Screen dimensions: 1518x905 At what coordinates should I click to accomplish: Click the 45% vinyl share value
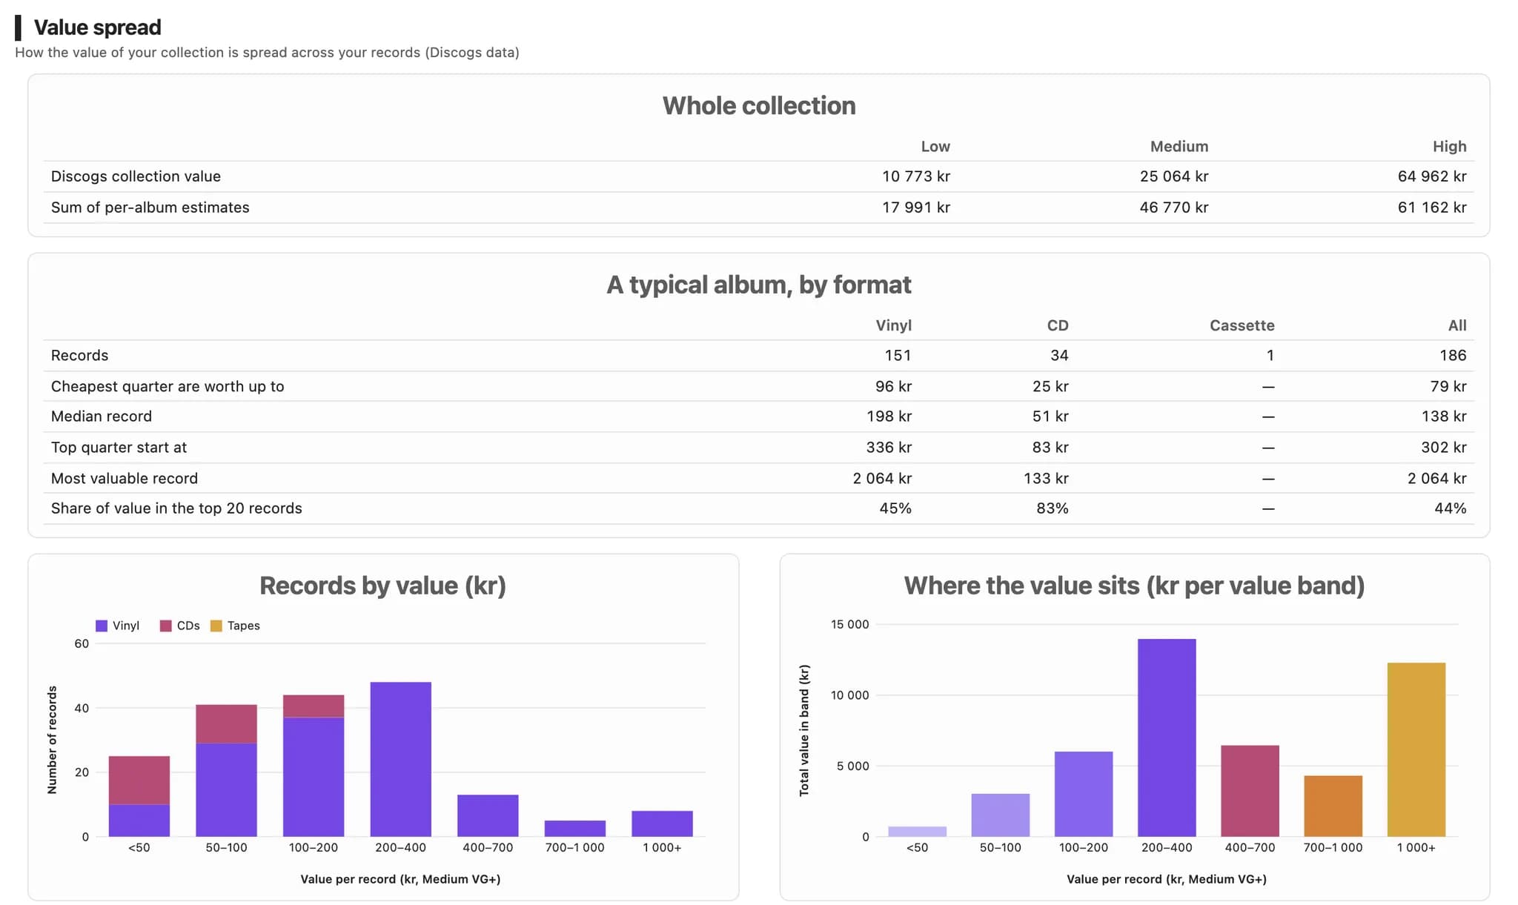tap(895, 508)
